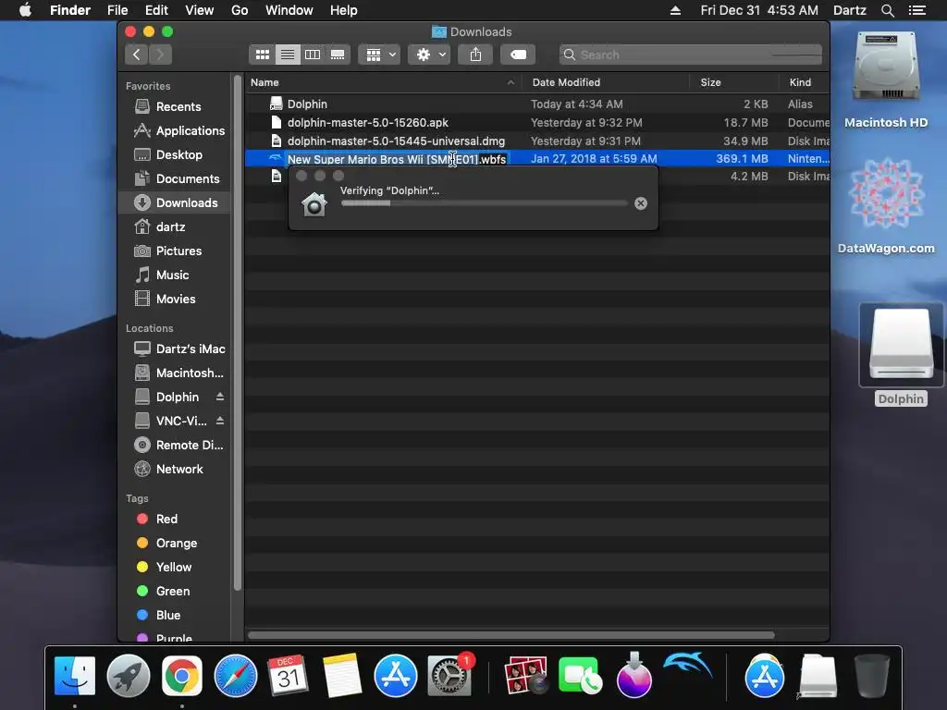
Task: Focus the Finder Search field
Action: click(x=690, y=55)
